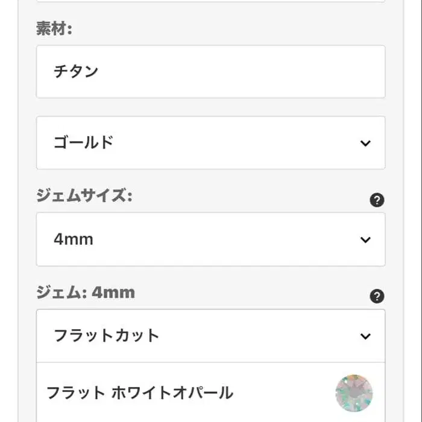Click the ジェムサイズ label text

click(x=83, y=196)
